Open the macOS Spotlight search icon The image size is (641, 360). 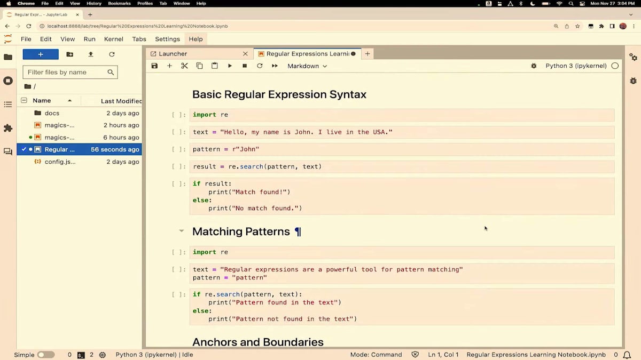pos(571,3)
